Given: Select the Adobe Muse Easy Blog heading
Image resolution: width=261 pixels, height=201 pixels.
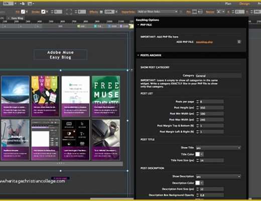Looking at the screenshot, I should click(60, 55).
